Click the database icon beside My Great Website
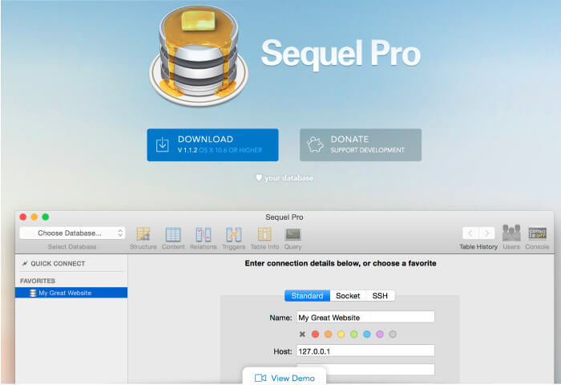561x385 pixels. [34, 293]
